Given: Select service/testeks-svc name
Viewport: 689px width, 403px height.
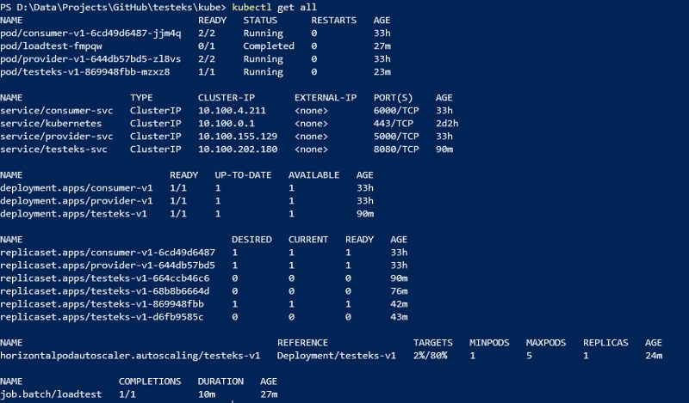Looking at the screenshot, I should coord(53,150).
